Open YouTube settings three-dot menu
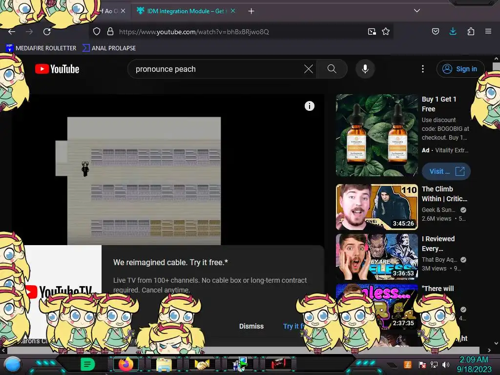The height and width of the screenshot is (375, 500). point(423,69)
